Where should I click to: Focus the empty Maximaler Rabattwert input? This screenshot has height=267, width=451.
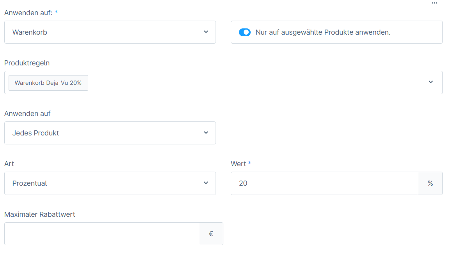click(x=101, y=234)
